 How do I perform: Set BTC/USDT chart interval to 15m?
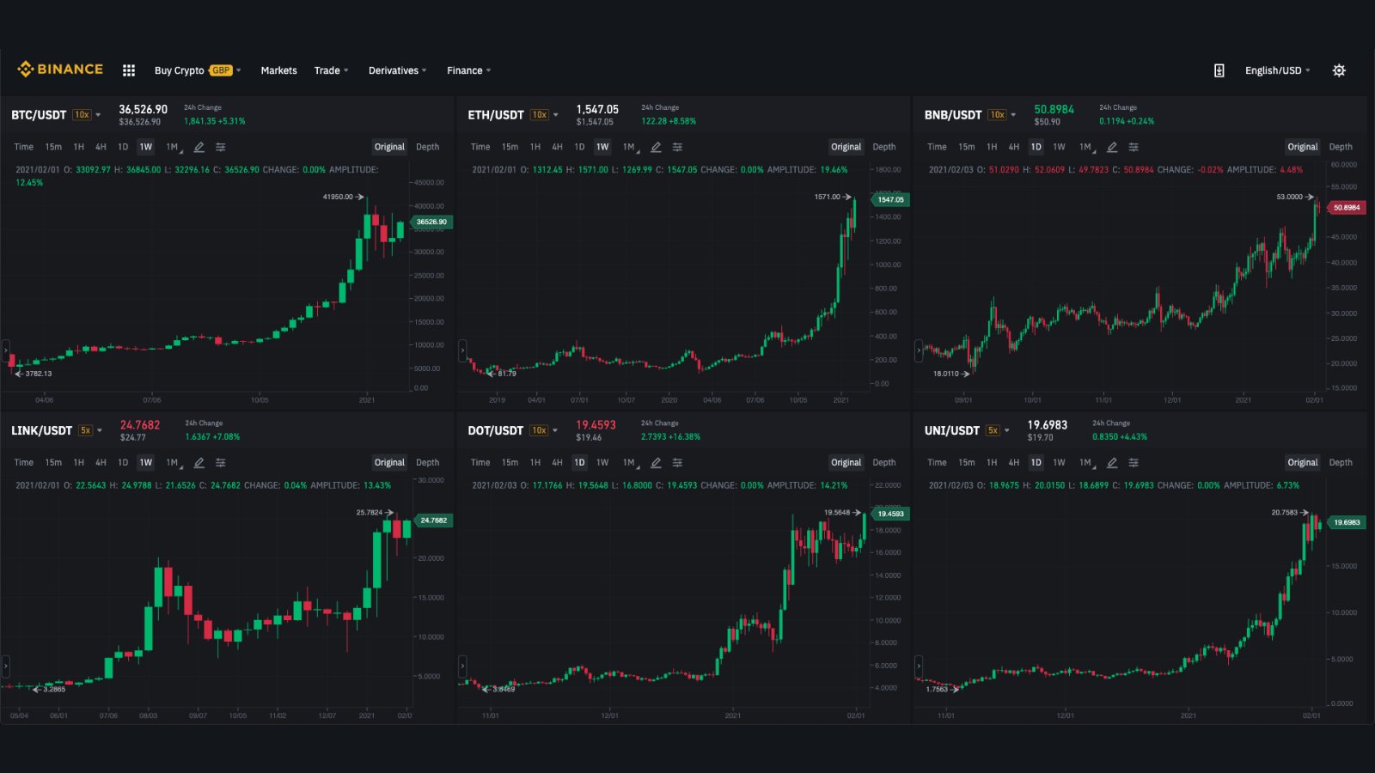click(53, 147)
